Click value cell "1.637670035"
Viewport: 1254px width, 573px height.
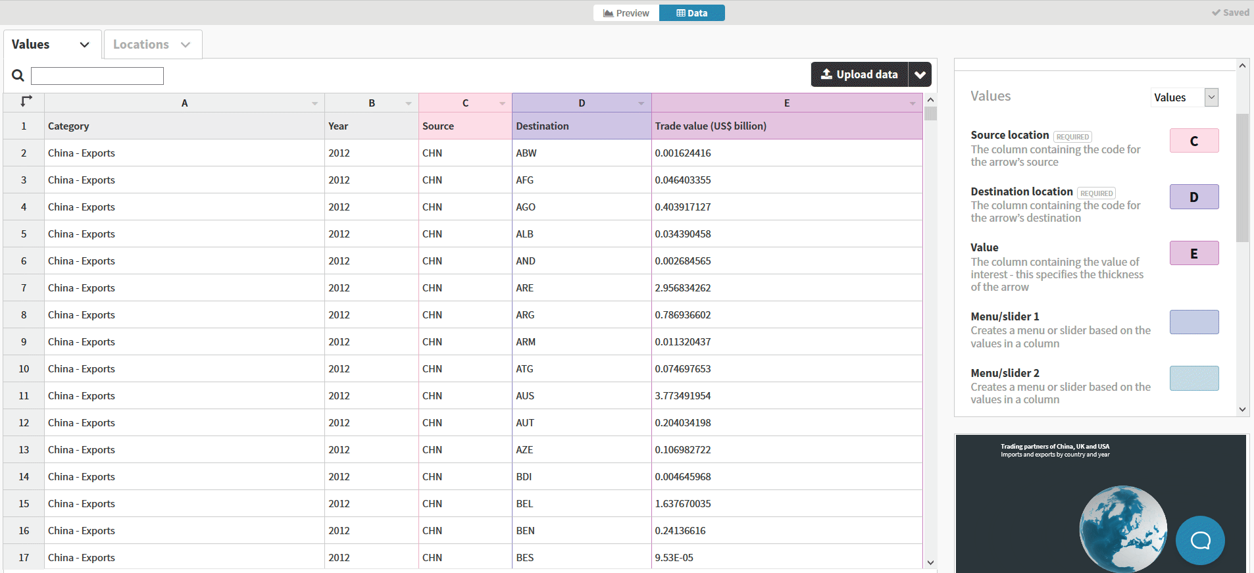point(787,503)
